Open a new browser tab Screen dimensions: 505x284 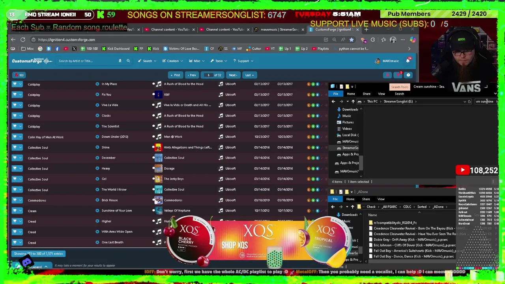click(367, 30)
